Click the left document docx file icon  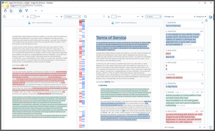[x=29, y=23]
